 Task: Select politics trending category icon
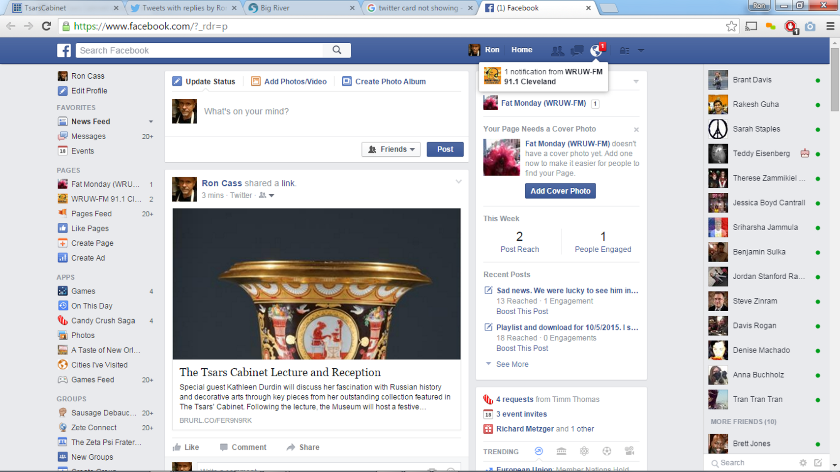(x=561, y=451)
